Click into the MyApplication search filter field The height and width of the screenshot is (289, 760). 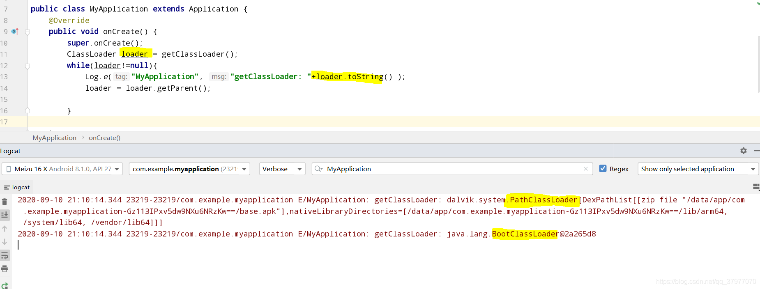452,169
